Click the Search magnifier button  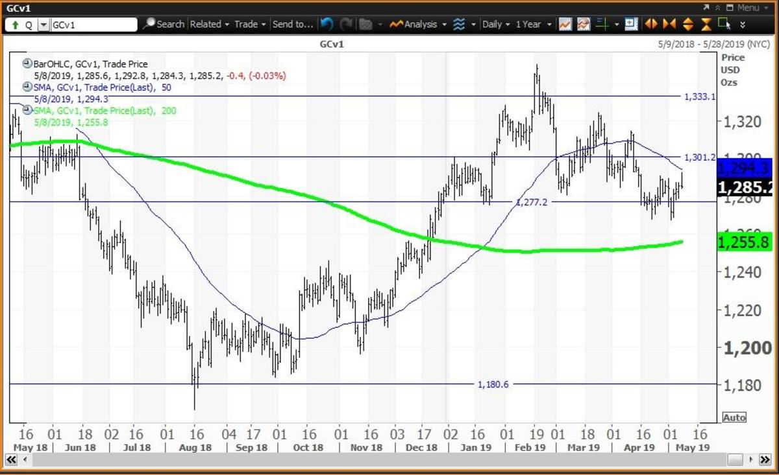[x=164, y=24]
